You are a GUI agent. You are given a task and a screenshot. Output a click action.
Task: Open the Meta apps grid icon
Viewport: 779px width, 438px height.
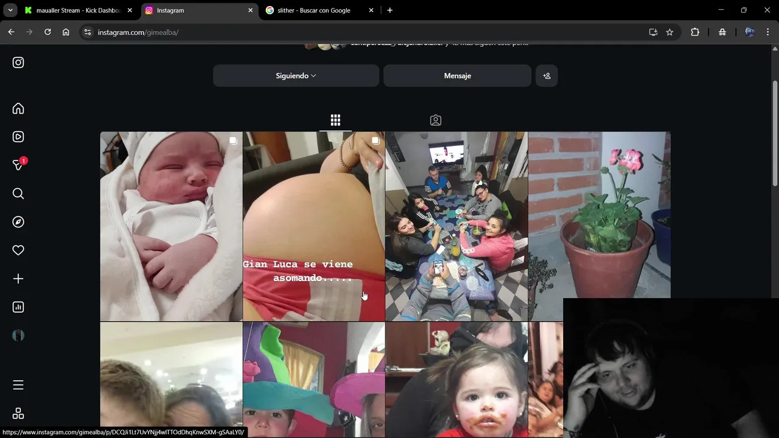18,413
